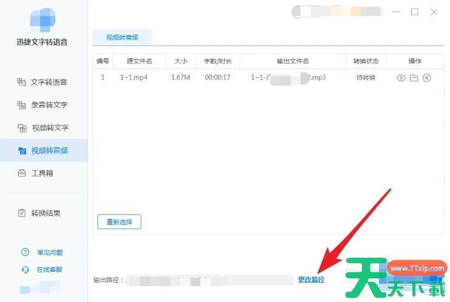
Task: Click the 文字转语音 sidebar icon
Action: (x=21, y=82)
